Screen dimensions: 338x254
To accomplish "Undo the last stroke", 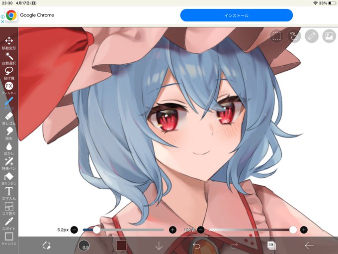I will (x=196, y=246).
